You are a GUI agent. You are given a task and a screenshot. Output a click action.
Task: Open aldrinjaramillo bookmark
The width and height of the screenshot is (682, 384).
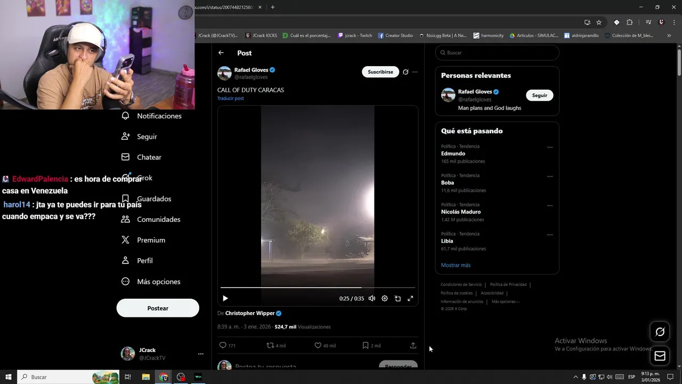coord(581,36)
